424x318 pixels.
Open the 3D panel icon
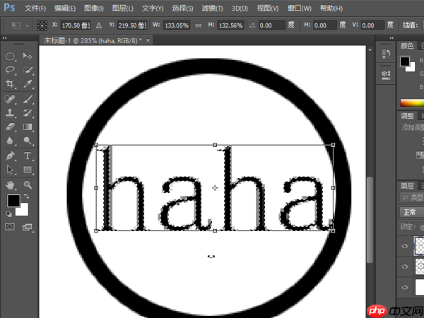point(386,75)
